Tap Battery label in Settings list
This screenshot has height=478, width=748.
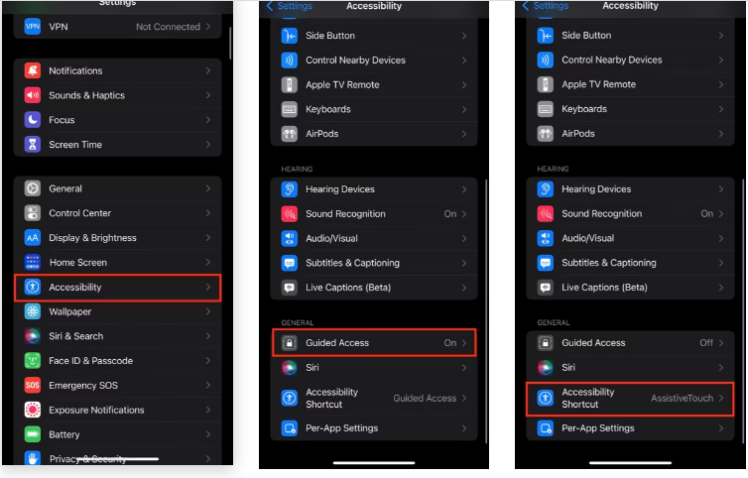[x=64, y=434]
